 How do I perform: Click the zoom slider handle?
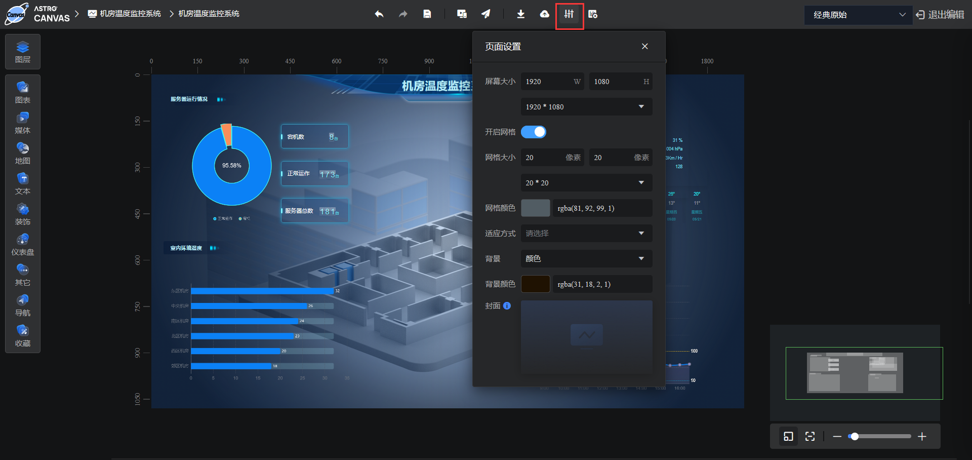[x=855, y=436]
